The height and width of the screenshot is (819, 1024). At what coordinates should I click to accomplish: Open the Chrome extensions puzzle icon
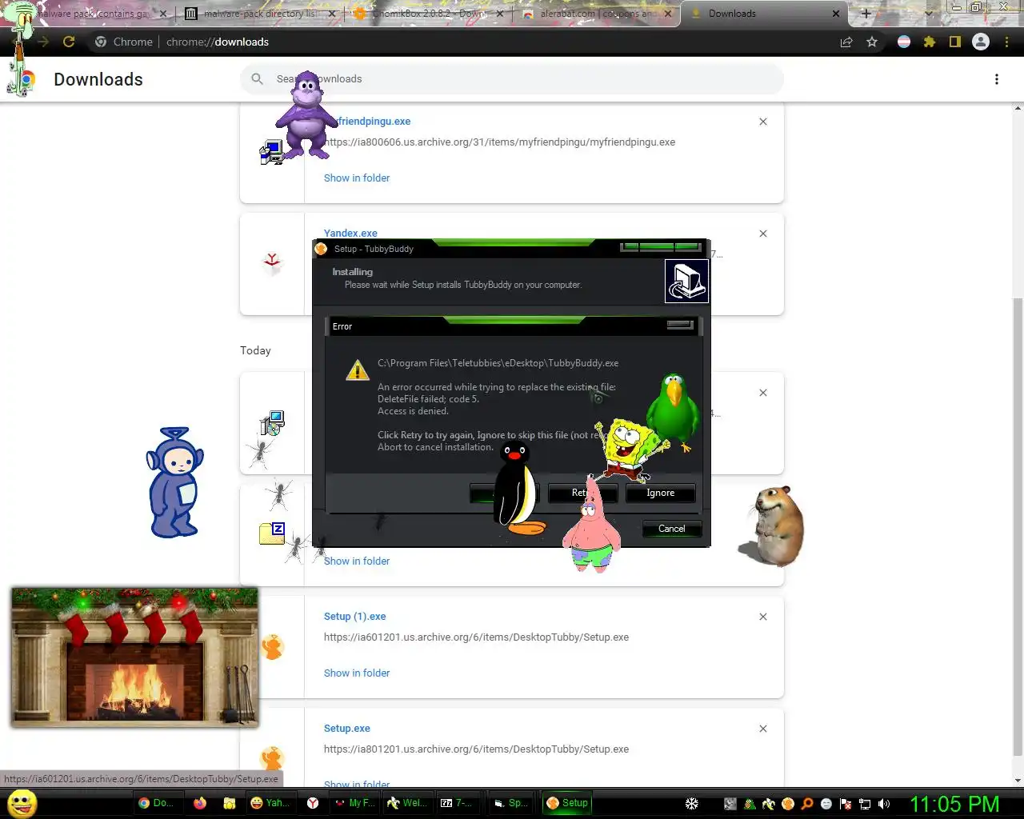point(930,42)
